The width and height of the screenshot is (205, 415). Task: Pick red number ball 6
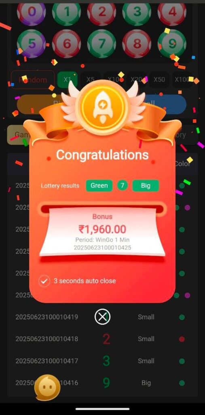[67, 44]
